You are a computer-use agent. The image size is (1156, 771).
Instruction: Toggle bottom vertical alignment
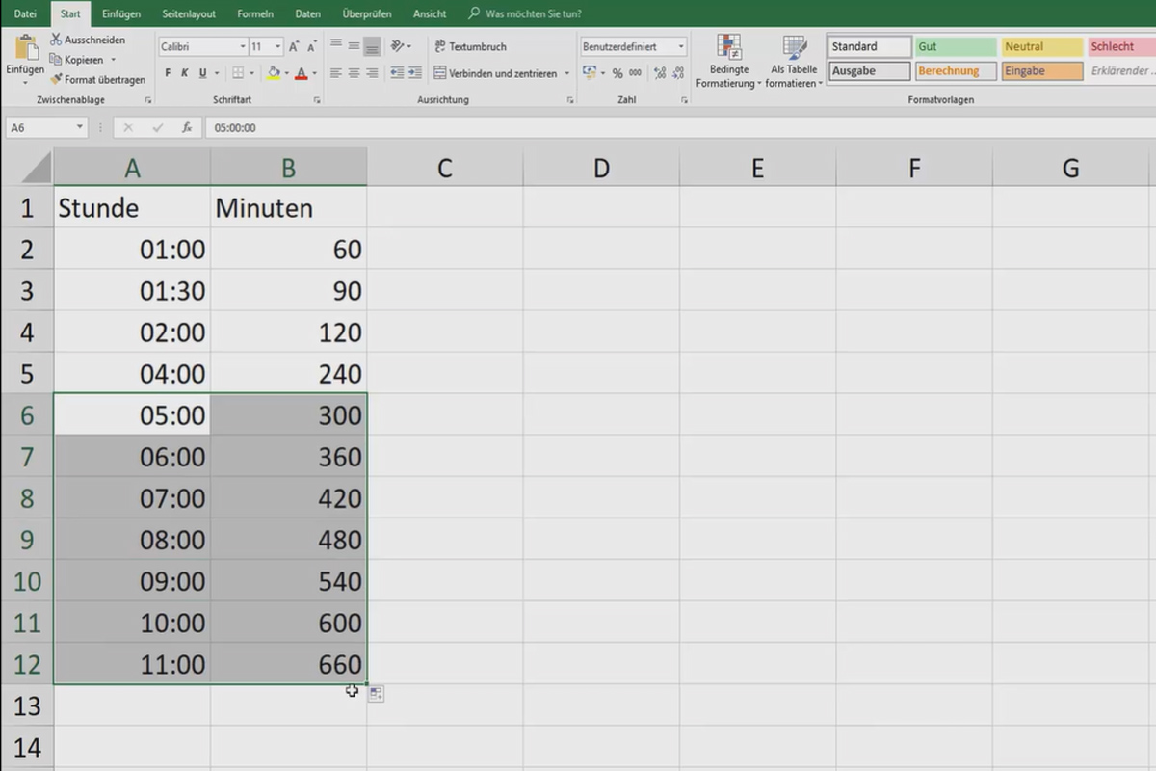tap(372, 45)
